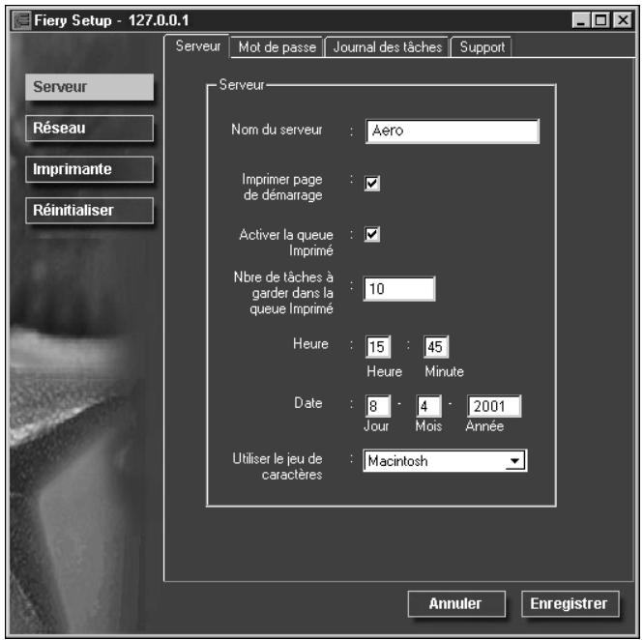Save settings with Enregistrer button

coord(570,604)
